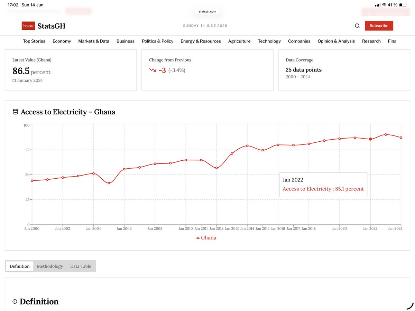Click the 'Data Coverage' card label
The height and width of the screenshot is (311, 415).
tap(299, 60)
